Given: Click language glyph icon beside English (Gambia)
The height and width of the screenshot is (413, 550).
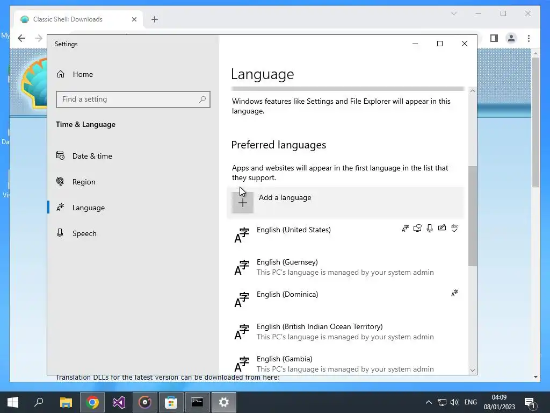Looking at the screenshot, I should [x=242, y=364].
